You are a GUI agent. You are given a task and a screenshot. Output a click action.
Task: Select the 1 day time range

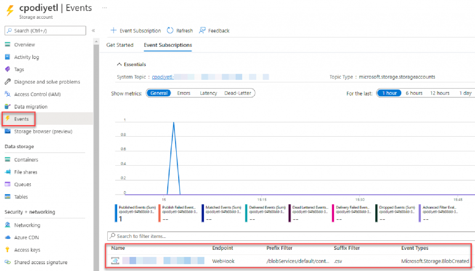(x=465, y=93)
